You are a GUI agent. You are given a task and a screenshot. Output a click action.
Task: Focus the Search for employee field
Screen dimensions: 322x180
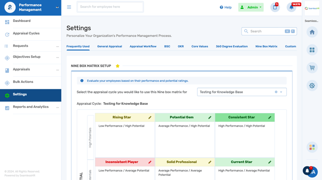click(x=110, y=7)
